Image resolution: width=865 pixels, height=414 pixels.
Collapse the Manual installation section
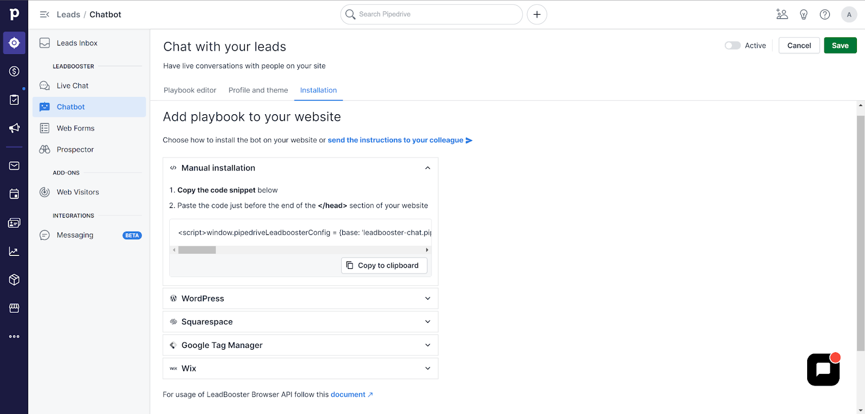point(427,168)
